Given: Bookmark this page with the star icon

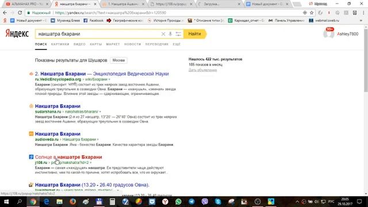Looking at the screenshot, I should tap(312, 13).
